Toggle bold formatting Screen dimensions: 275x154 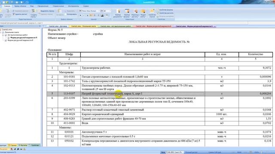tap(80, 15)
